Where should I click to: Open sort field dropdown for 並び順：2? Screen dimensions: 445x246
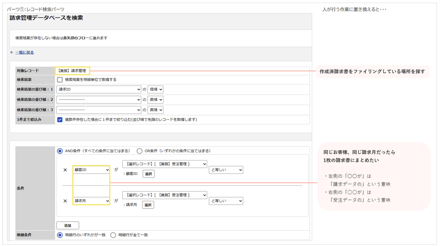99,99
